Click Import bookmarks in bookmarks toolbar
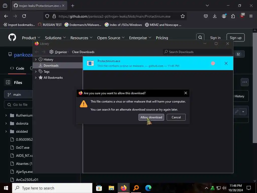This screenshot has height=193, width=257. pos(19,25)
